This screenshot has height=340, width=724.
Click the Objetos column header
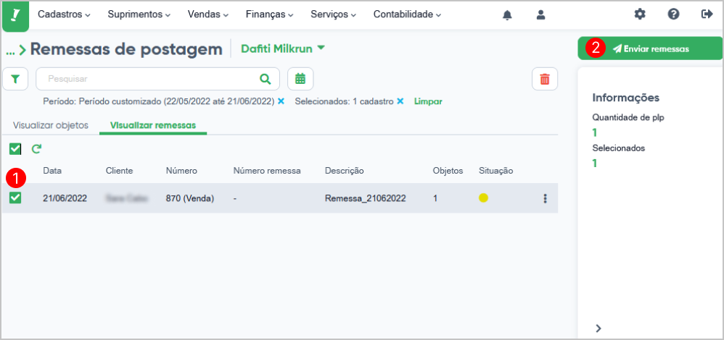click(448, 171)
